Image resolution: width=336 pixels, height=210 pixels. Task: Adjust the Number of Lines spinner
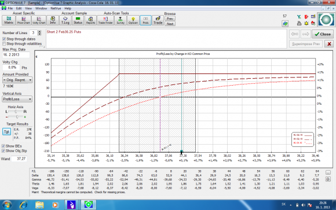click(x=39, y=33)
